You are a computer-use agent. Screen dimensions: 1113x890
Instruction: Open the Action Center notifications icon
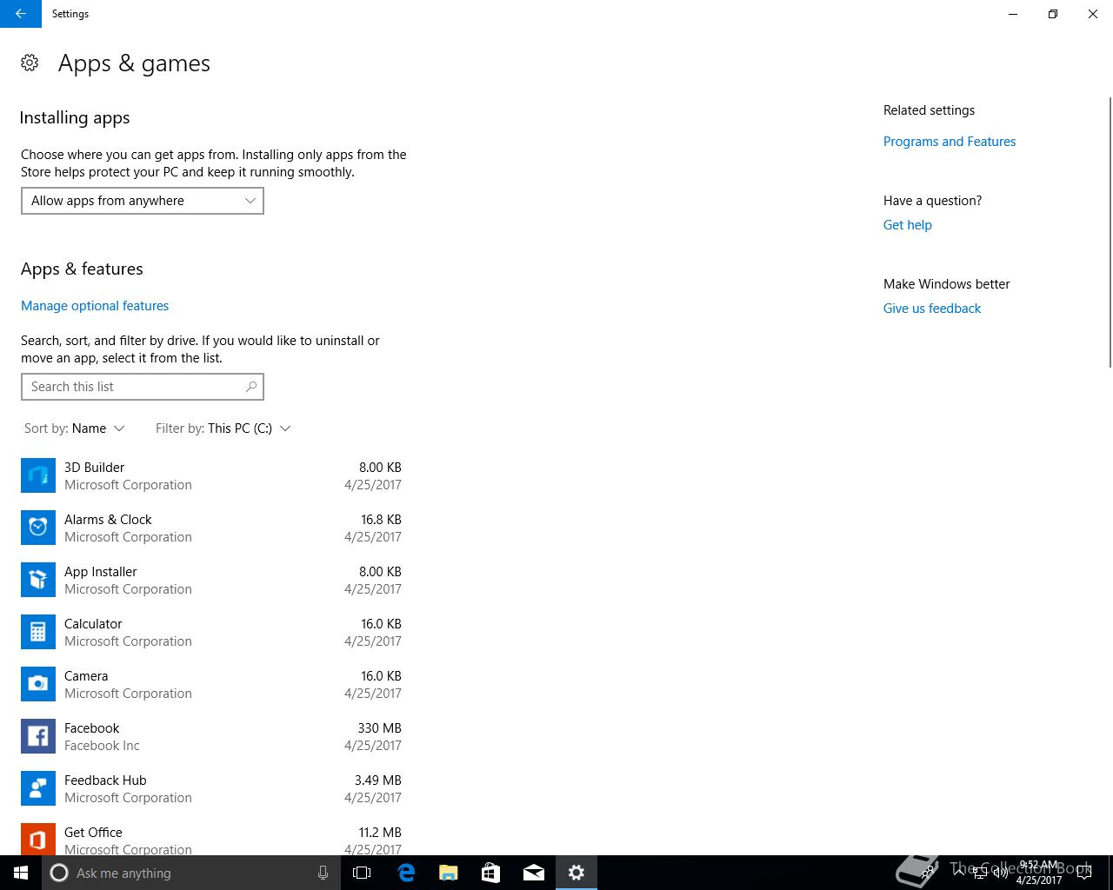point(1083,873)
